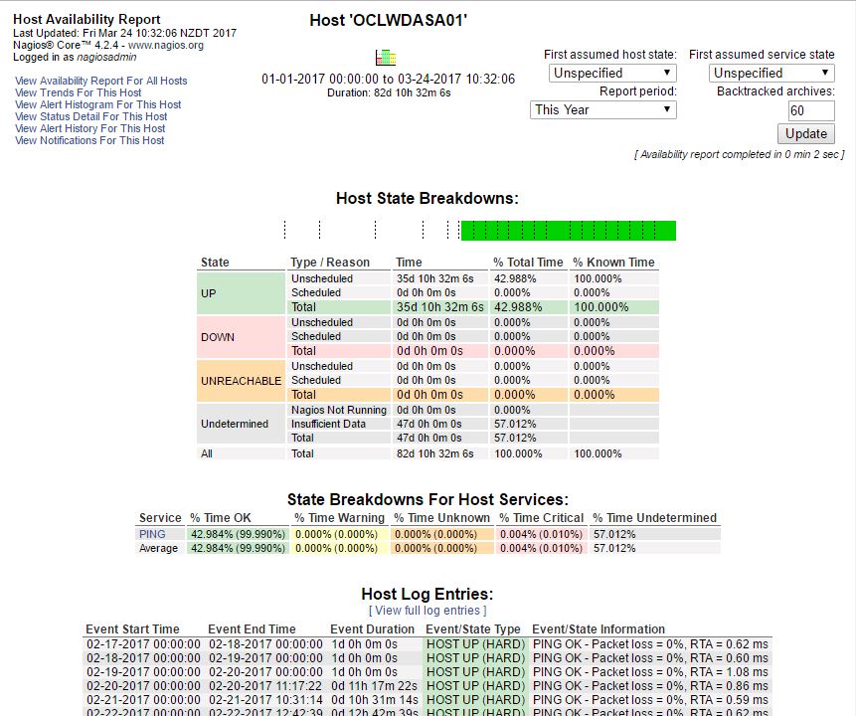Click the PING service link
The height and width of the screenshot is (716, 856).
click(x=151, y=534)
